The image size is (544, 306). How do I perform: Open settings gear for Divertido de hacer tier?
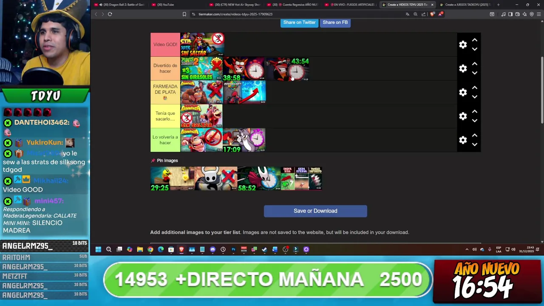(463, 68)
